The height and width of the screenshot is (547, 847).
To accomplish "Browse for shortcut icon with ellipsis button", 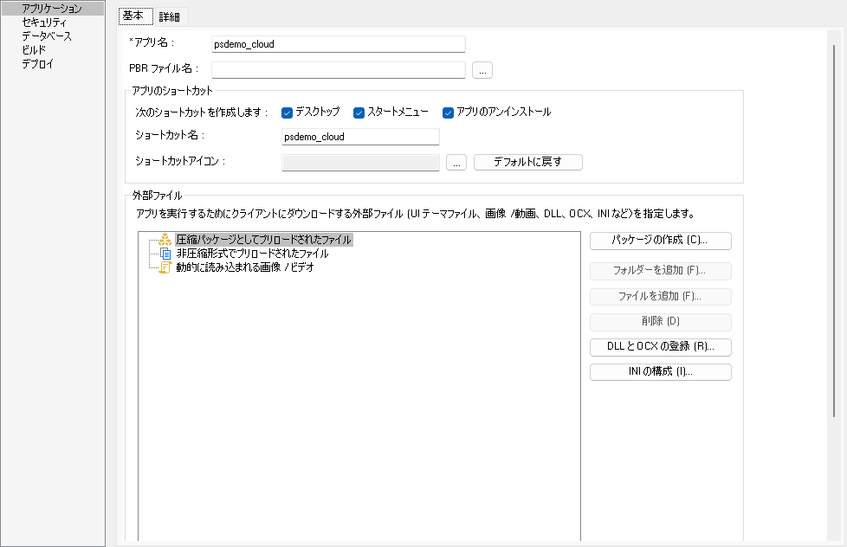I will point(456,162).
